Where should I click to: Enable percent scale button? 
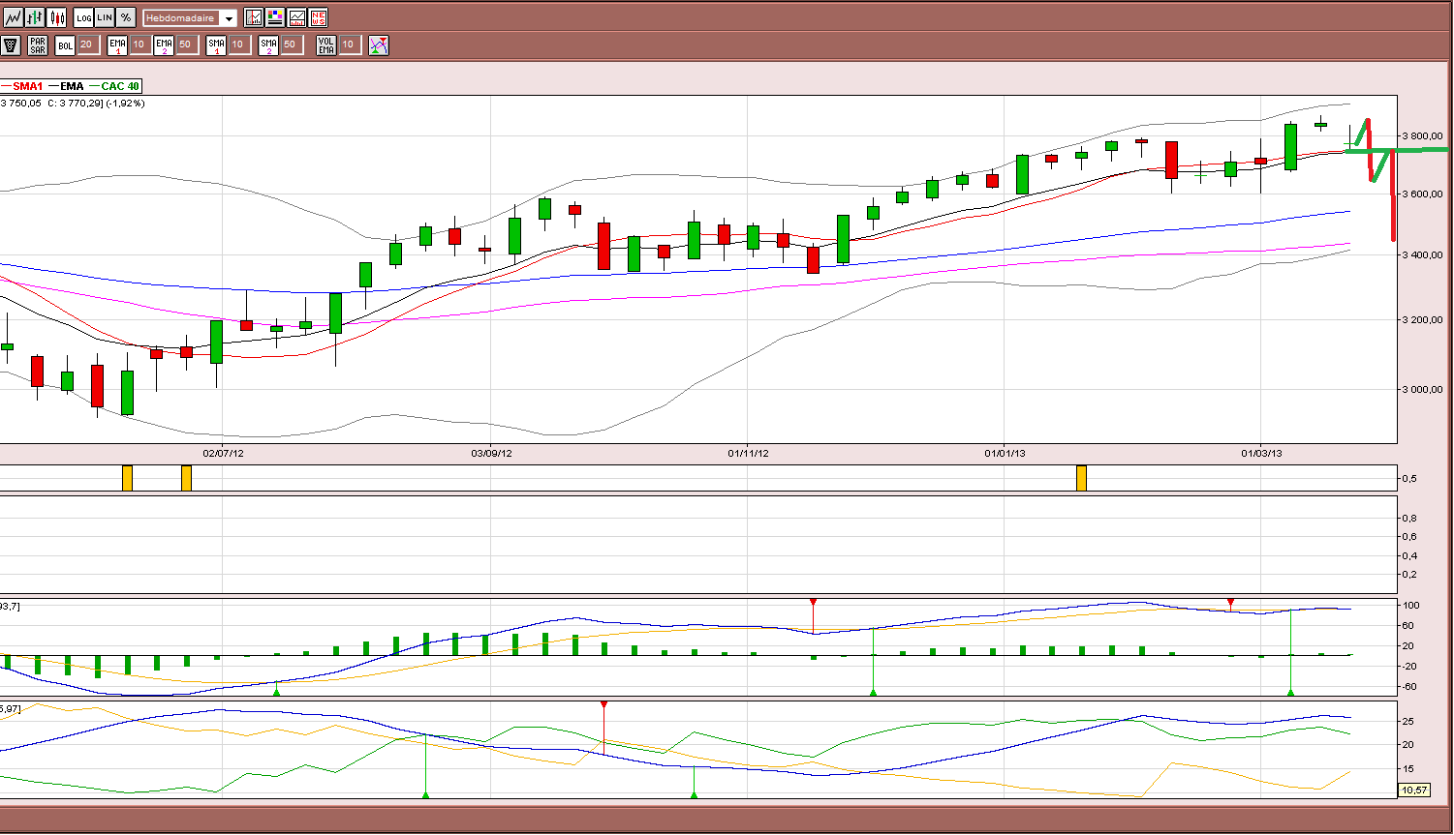click(126, 17)
